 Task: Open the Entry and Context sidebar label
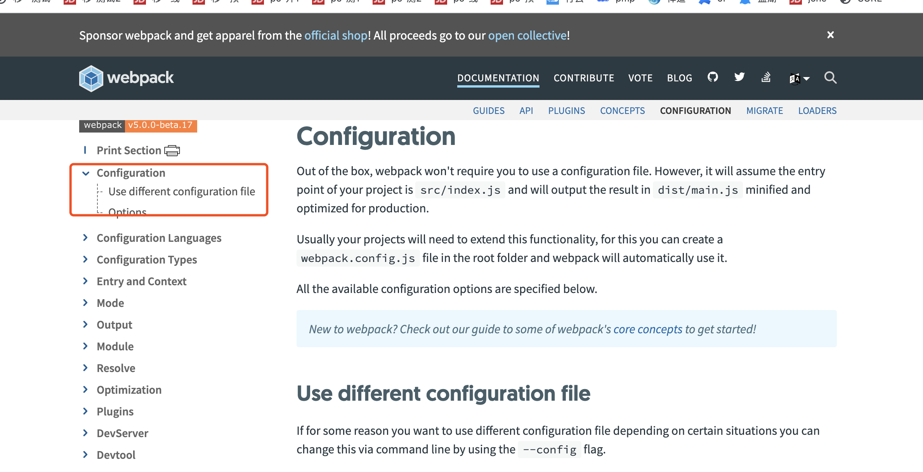click(x=141, y=281)
